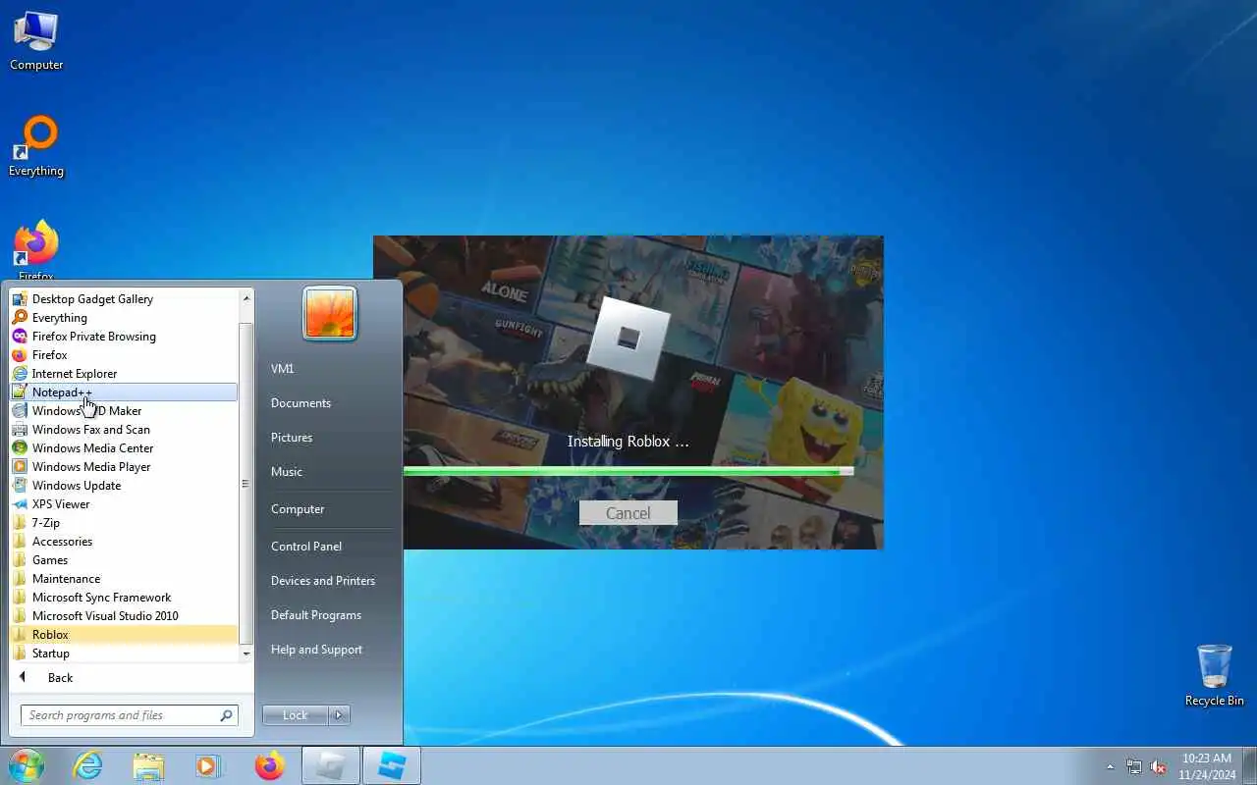Open the Computer desktop icon

click(36, 41)
